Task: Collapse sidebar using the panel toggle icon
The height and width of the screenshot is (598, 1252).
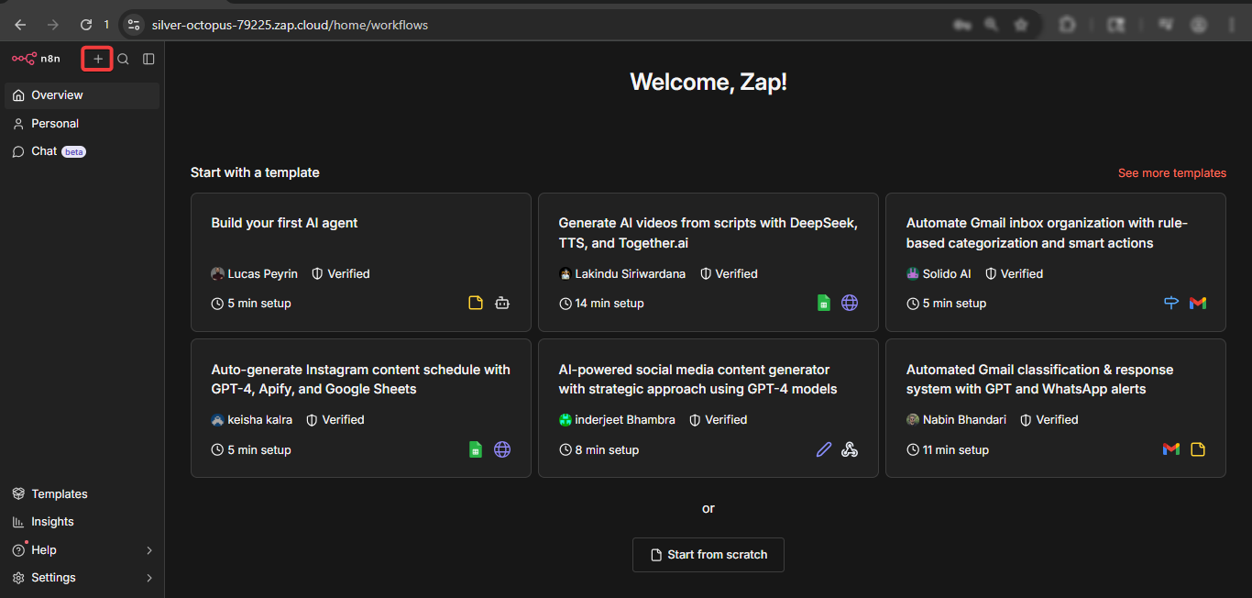Action: [148, 59]
